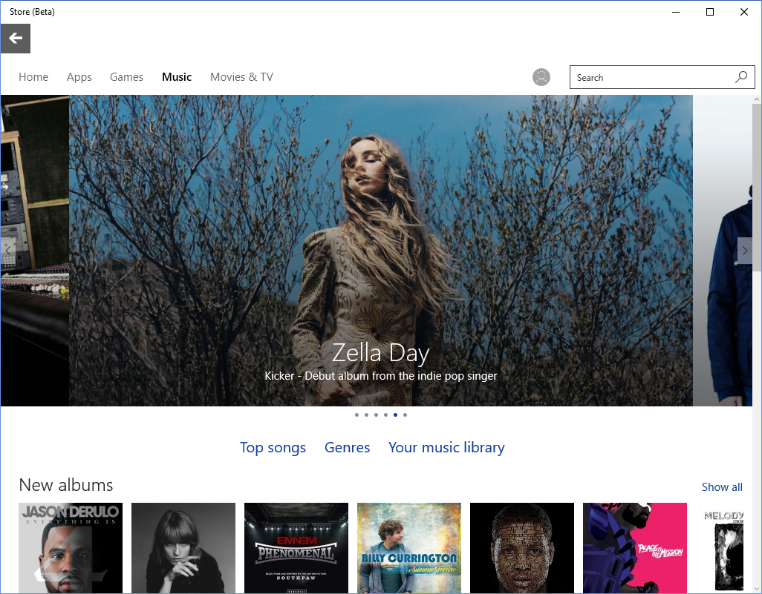762x594 pixels.
Task: Switch to the Music tab
Action: point(176,76)
